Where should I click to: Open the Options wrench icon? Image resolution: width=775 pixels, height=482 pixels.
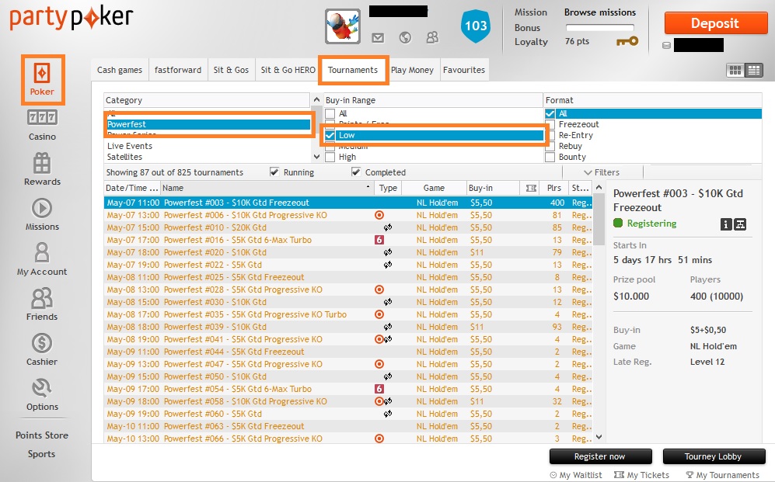click(42, 388)
